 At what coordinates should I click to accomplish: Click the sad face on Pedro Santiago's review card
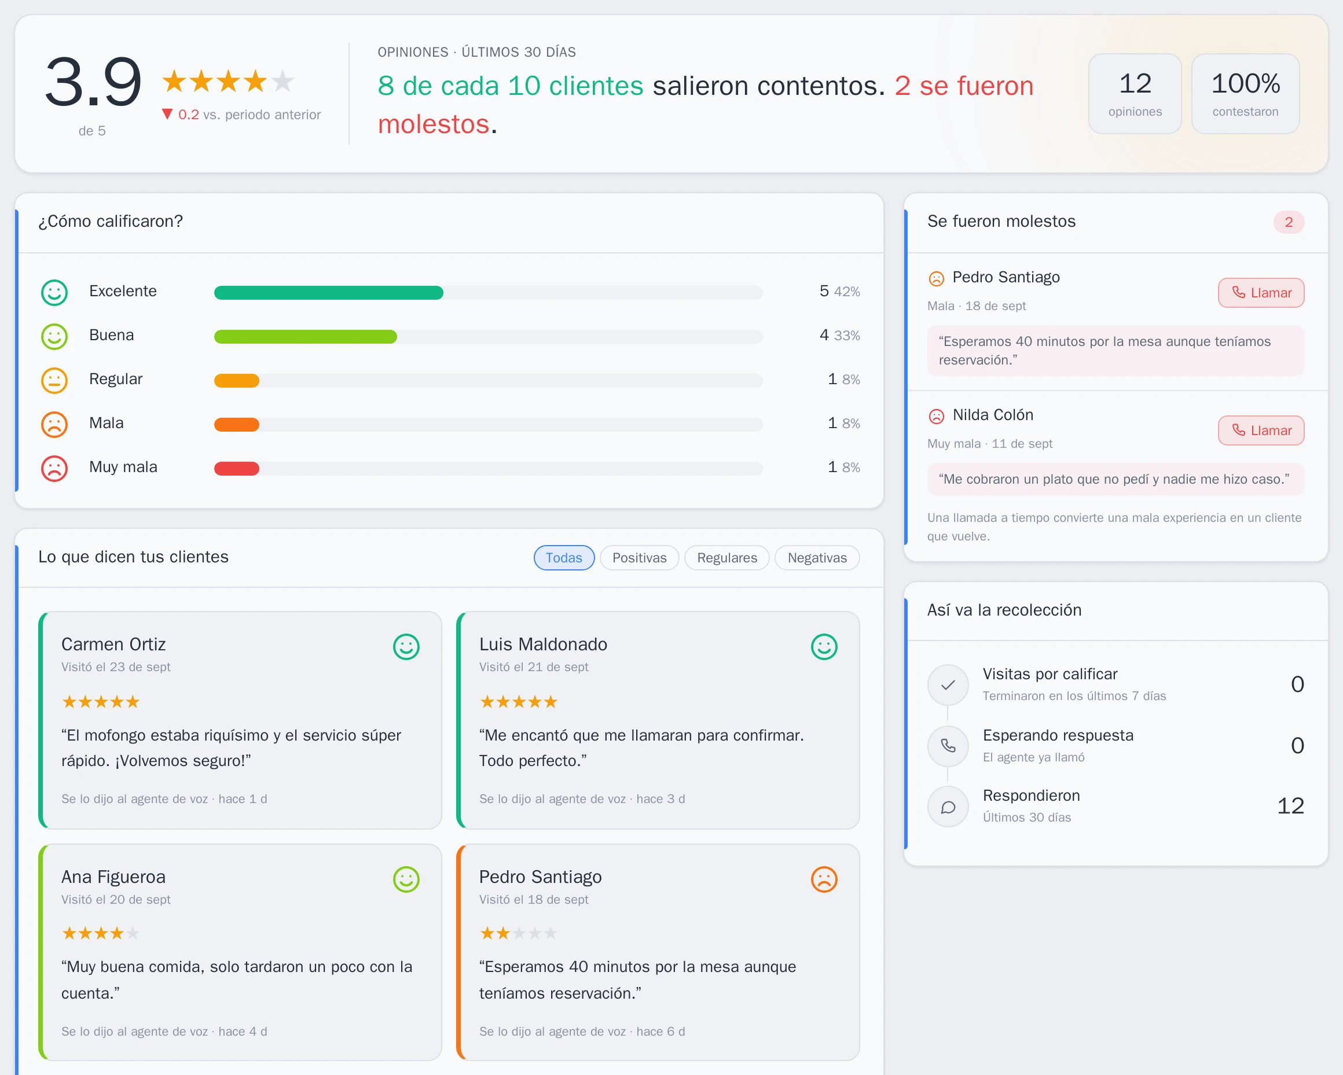pos(824,879)
